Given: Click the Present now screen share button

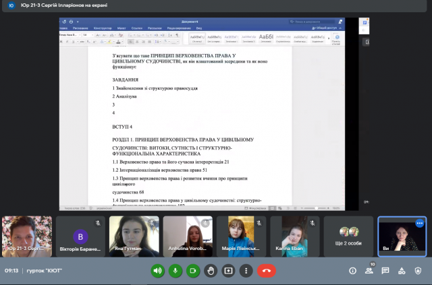Looking at the screenshot, I should (228, 271).
